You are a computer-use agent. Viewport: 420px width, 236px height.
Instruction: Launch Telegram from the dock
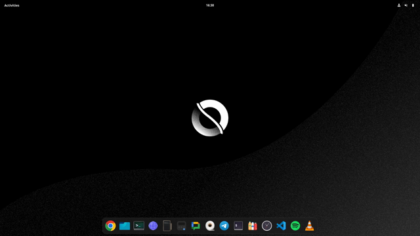[x=224, y=226]
